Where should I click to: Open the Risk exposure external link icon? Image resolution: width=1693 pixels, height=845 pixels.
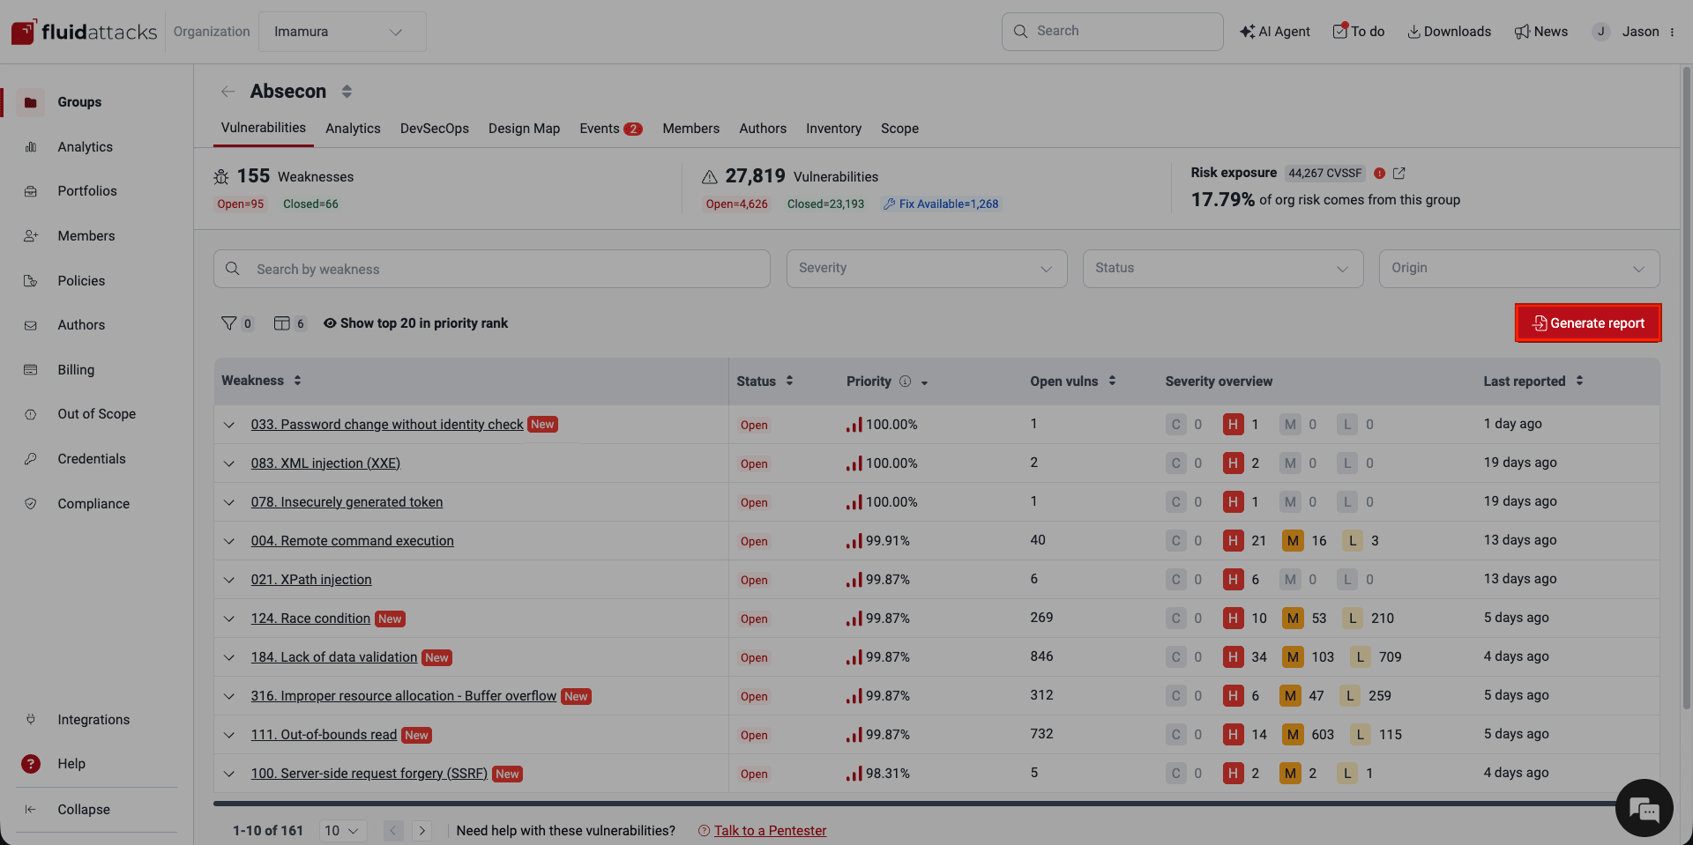(1399, 173)
